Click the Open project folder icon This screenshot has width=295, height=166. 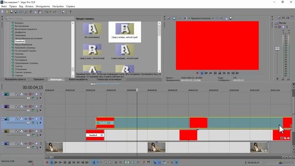(x=7, y=12)
